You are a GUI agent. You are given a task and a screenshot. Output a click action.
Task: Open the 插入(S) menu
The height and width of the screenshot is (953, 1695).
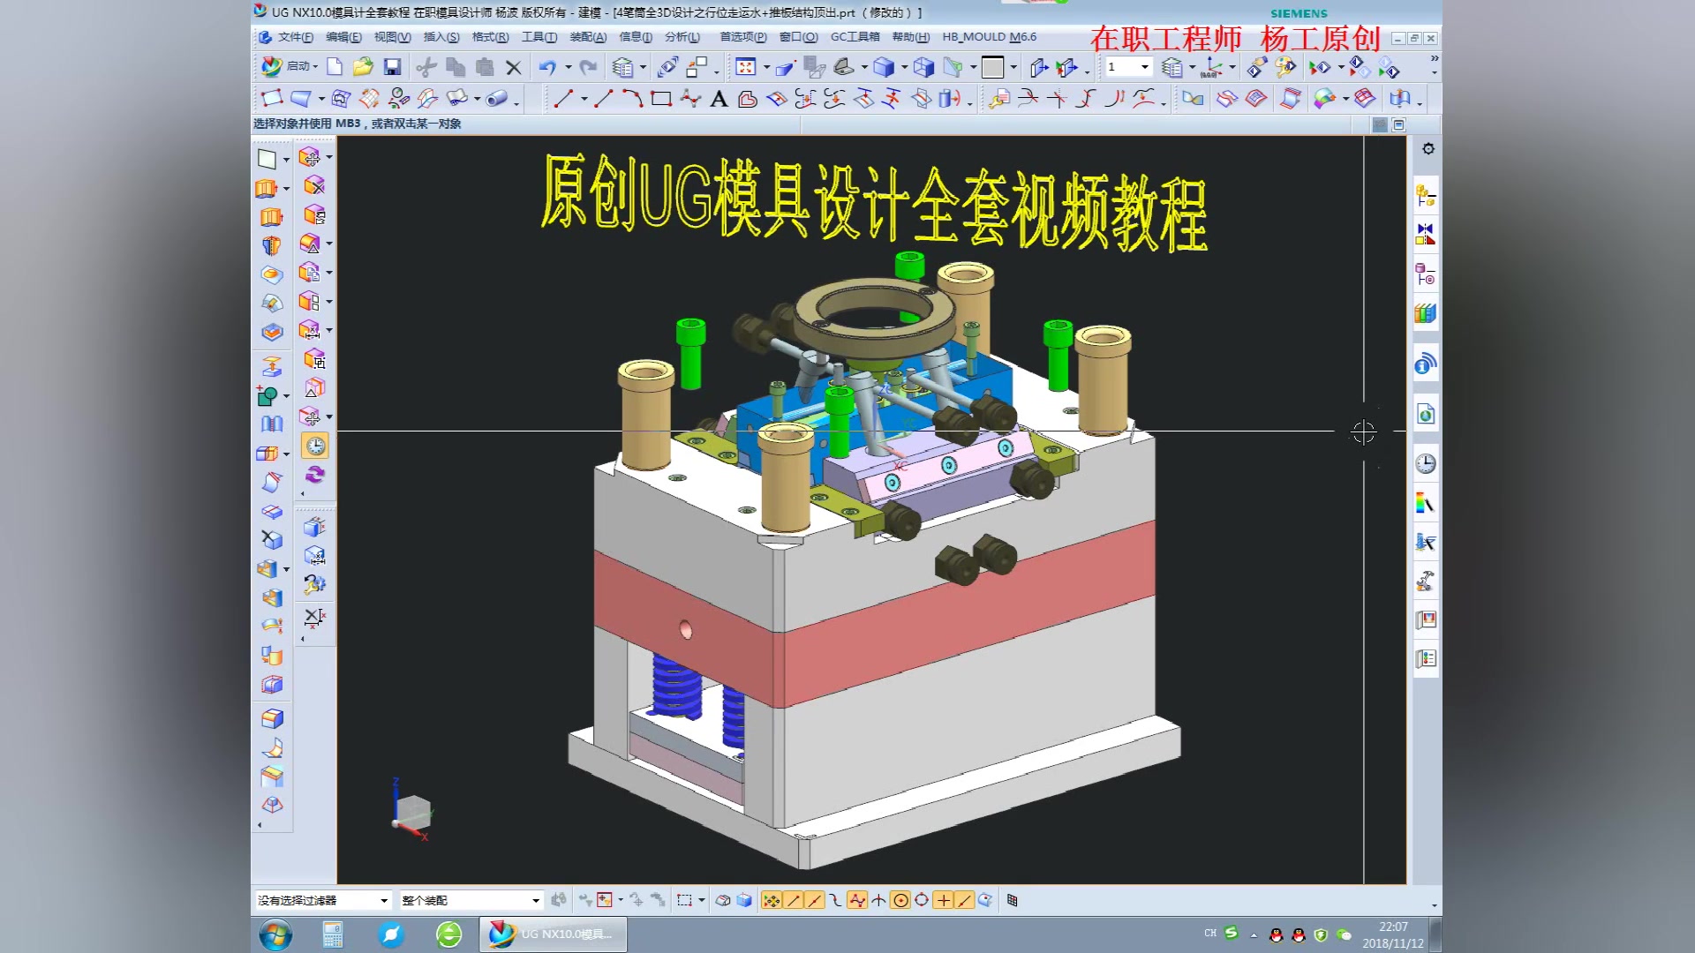pos(441,37)
